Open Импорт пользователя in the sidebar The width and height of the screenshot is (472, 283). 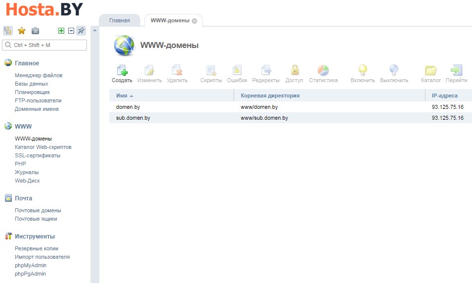pos(42,257)
